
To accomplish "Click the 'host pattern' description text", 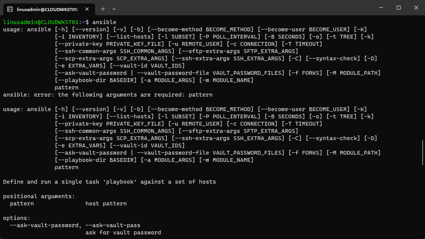I will point(106,203).
